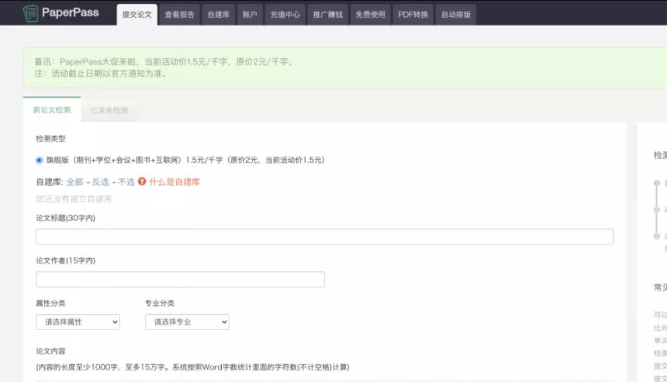Click the 论文内容 label

pyautogui.click(x=50, y=351)
